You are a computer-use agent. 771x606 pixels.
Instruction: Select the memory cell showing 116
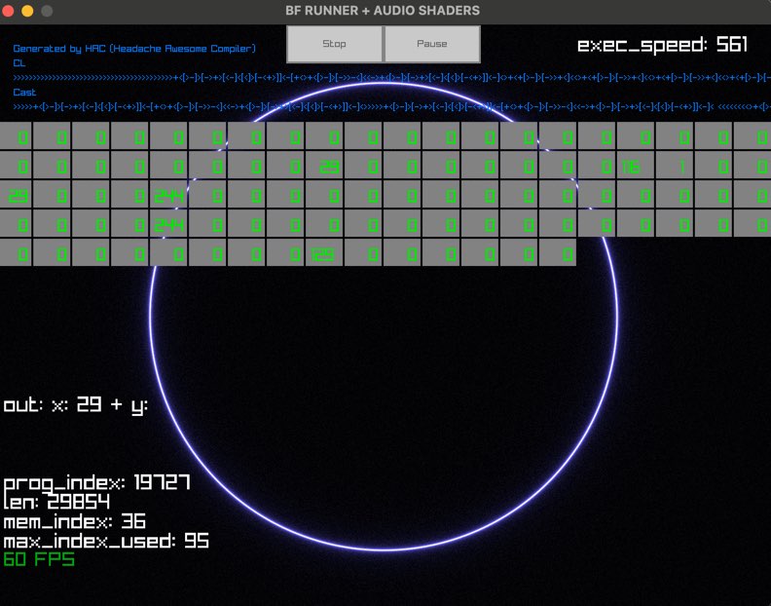click(635, 167)
